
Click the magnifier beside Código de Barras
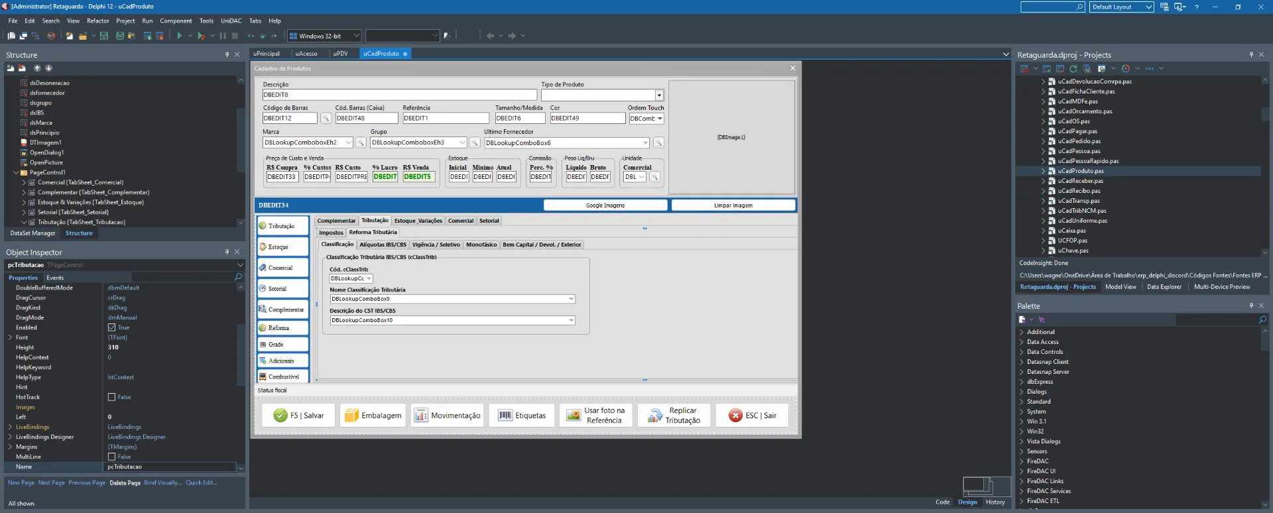click(326, 119)
